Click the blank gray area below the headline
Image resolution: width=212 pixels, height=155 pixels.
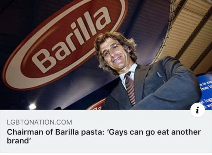point(106,149)
